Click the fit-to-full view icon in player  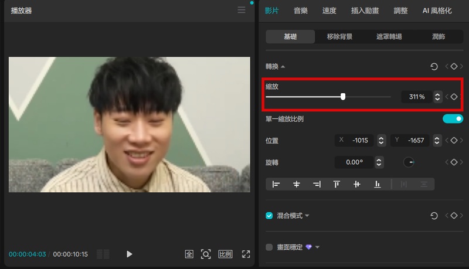coord(189,254)
